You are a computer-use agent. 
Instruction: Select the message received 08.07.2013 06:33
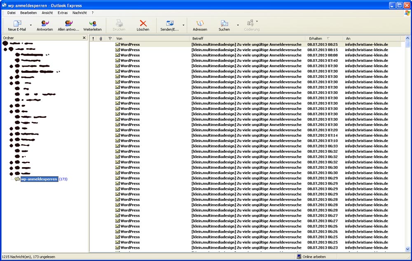tap(245, 146)
